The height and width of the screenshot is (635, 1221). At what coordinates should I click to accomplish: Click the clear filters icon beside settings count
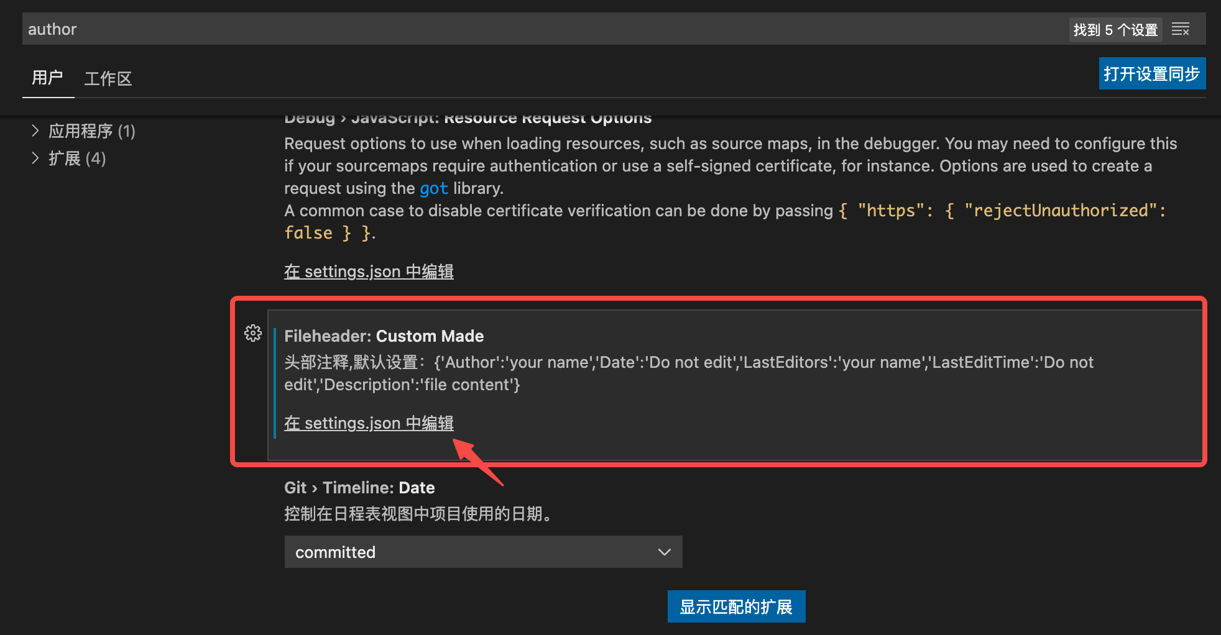coord(1180,29)
